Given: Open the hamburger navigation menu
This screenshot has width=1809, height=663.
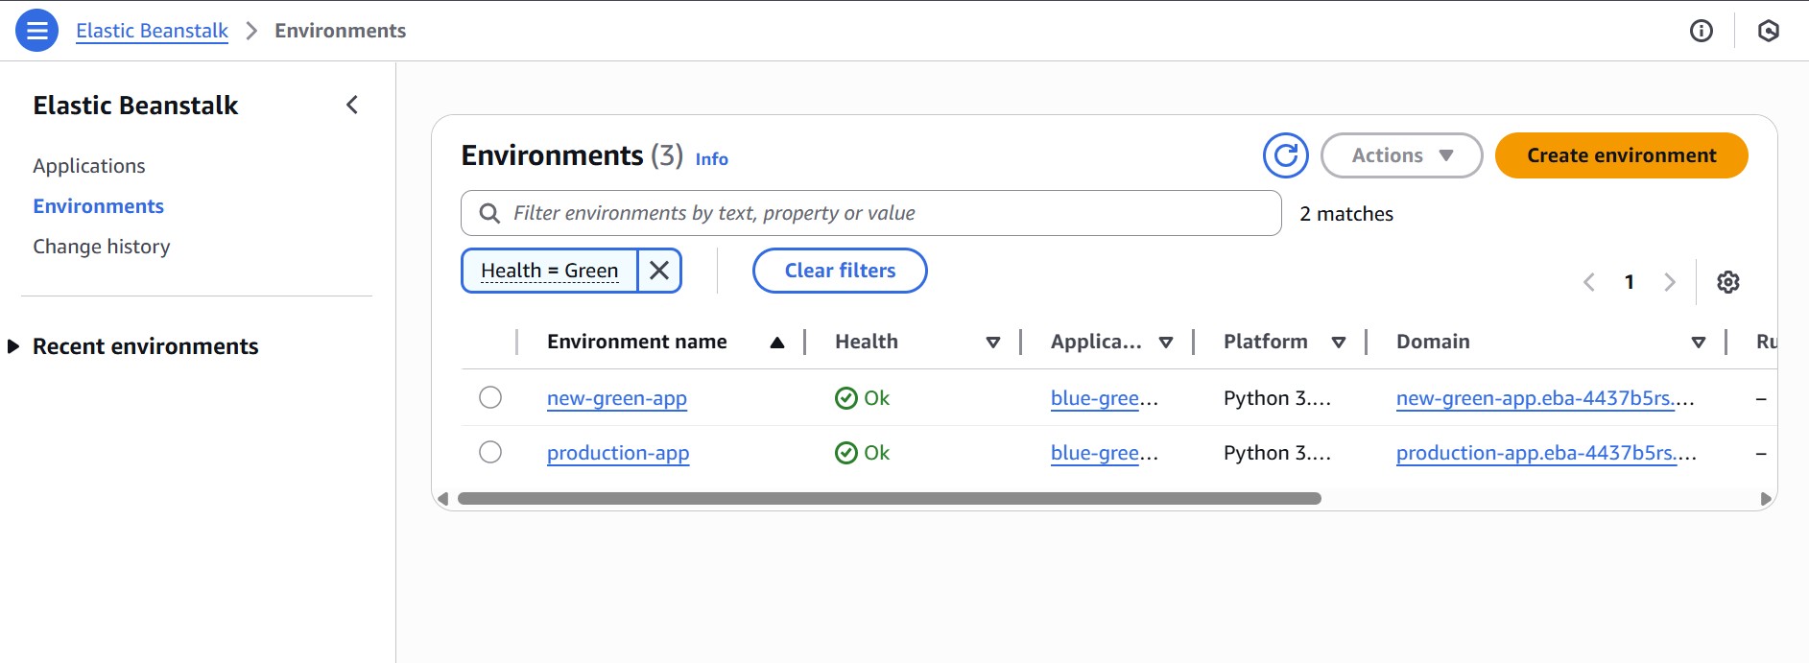Looking at the screenshot, I should click(x=36, y=31).
